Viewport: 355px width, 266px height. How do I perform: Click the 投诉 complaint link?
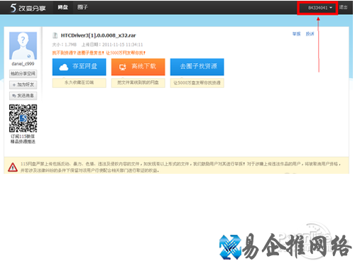tap(310, 34)
